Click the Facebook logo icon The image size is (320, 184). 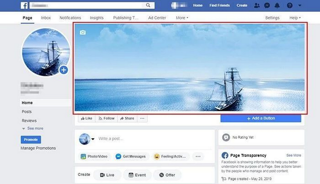[24, 6]
